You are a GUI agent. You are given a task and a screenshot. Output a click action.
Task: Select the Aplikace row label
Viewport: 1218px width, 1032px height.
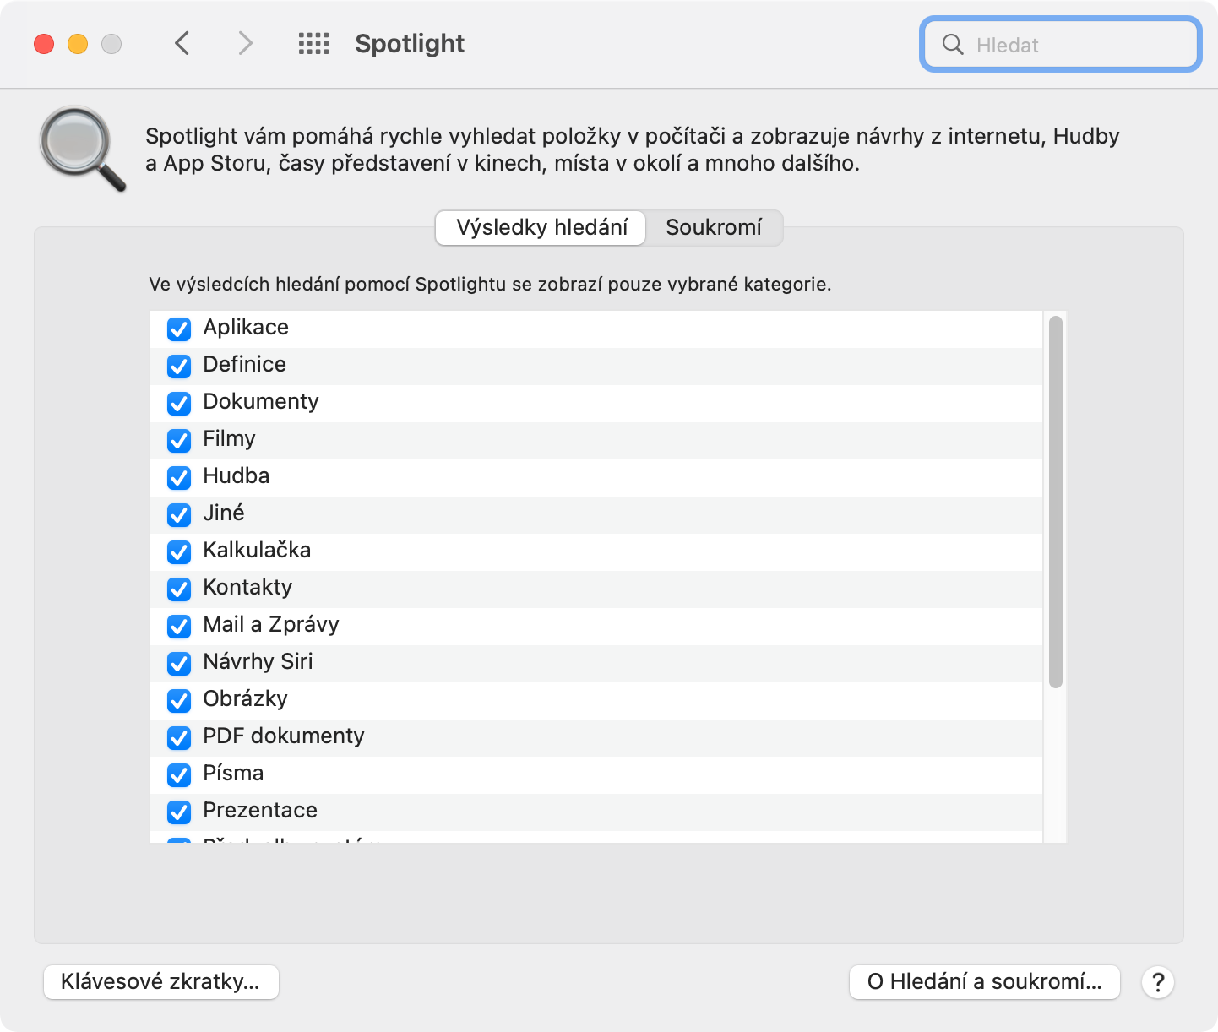[x=246, y=328]
